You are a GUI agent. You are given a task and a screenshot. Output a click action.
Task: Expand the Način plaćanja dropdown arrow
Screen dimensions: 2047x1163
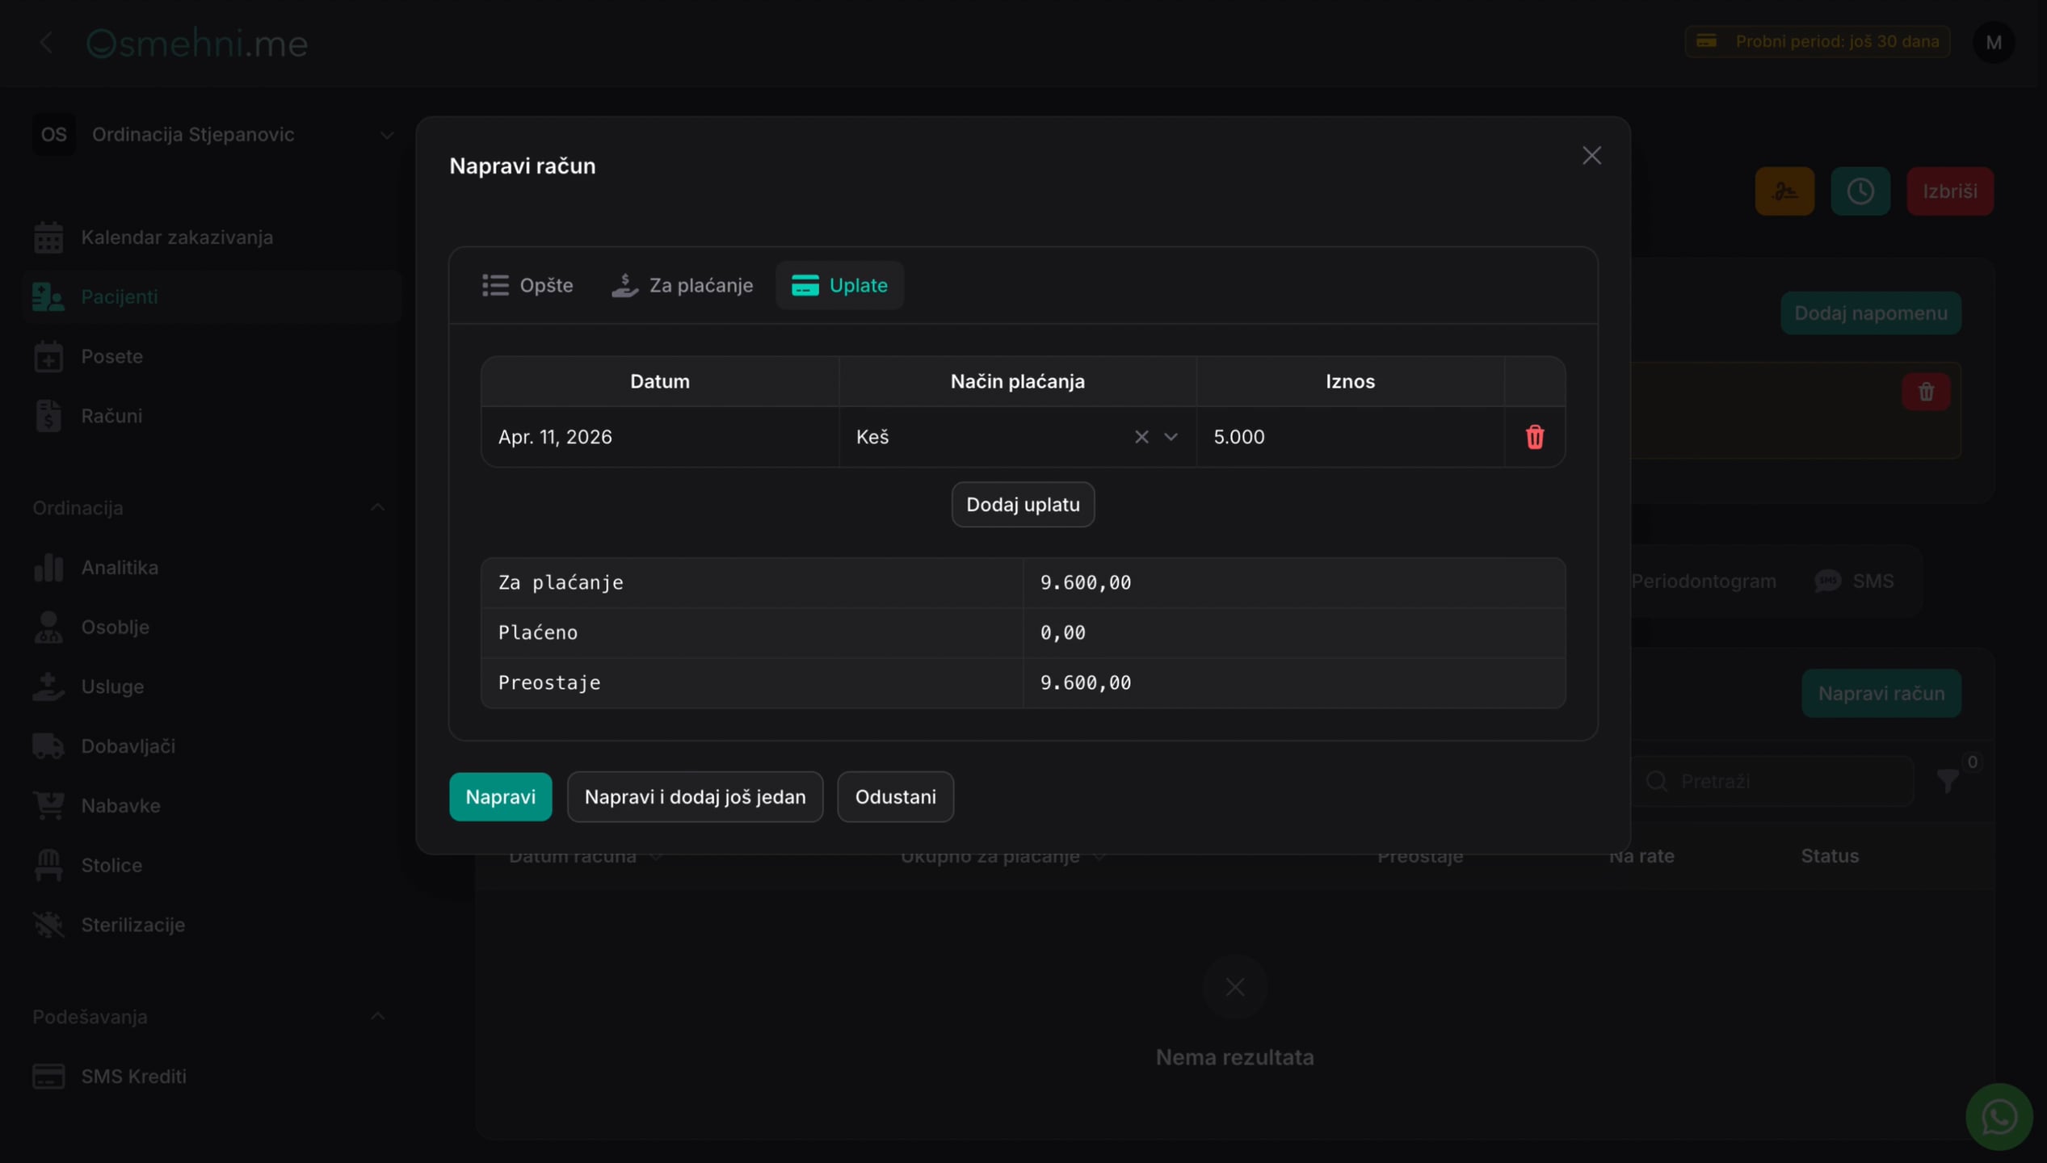point(1171,437)
